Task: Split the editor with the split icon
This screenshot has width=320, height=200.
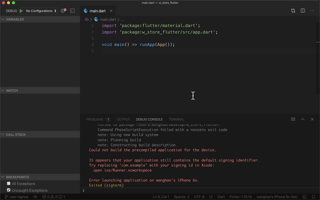Action: coord(303,11)
